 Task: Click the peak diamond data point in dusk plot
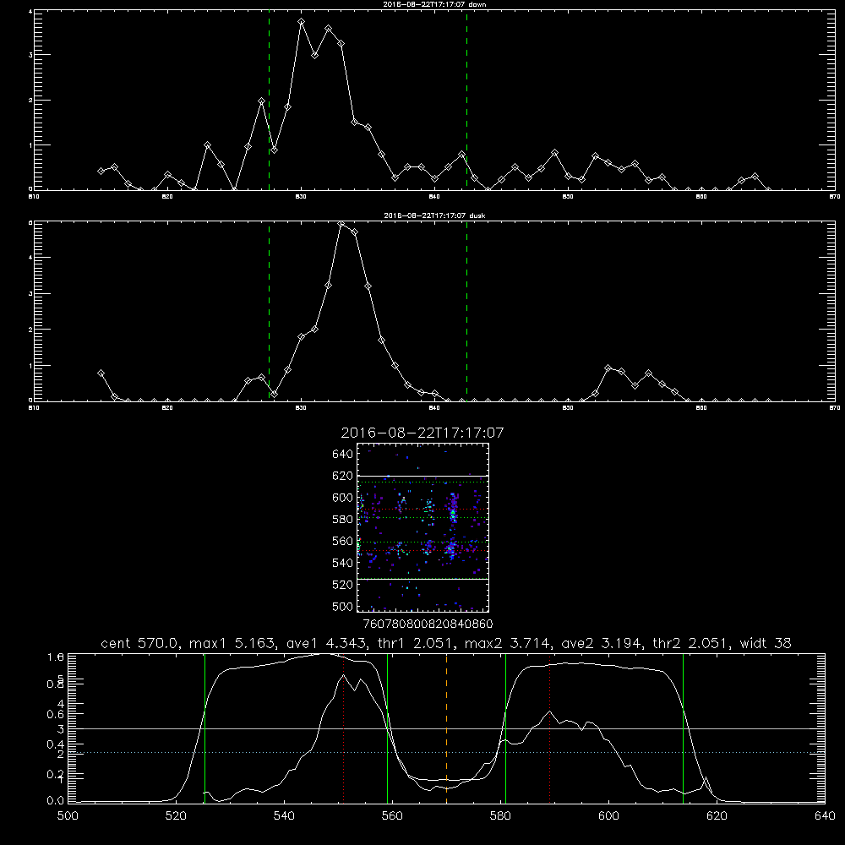point(341,224)
